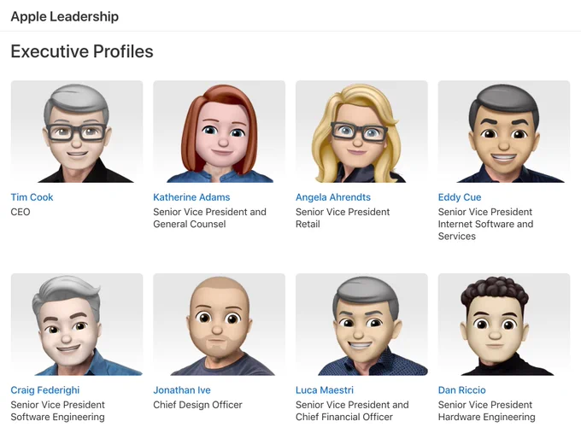Screen dimensions: 581x433
Task: Click the Executive Profiles heading
Action: click(82, 51)
